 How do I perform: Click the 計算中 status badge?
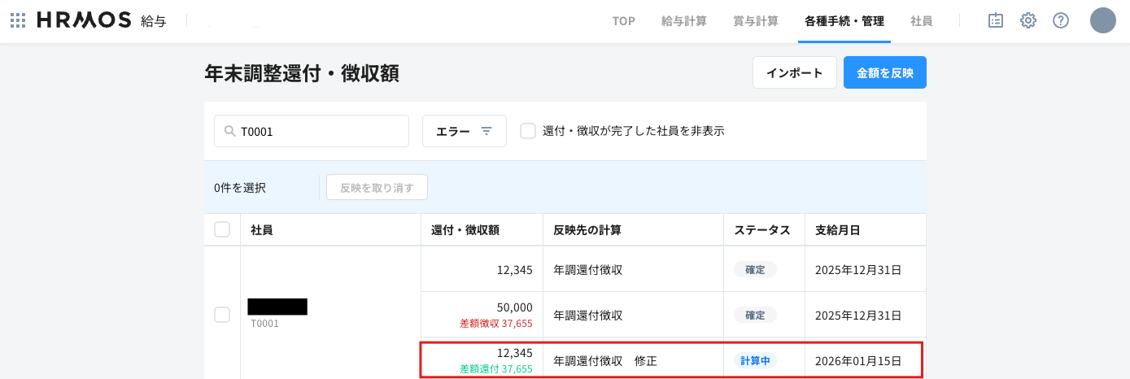[x=754, y=360]
